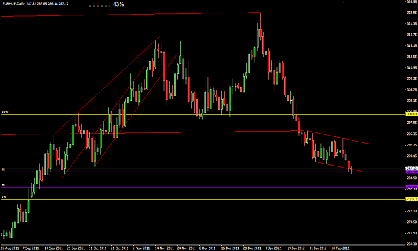This screenshot has width=418, height=251.
Task: Click the 28 Dec 2011 date label
Action: pyautogui.click(x=252, y=248)
